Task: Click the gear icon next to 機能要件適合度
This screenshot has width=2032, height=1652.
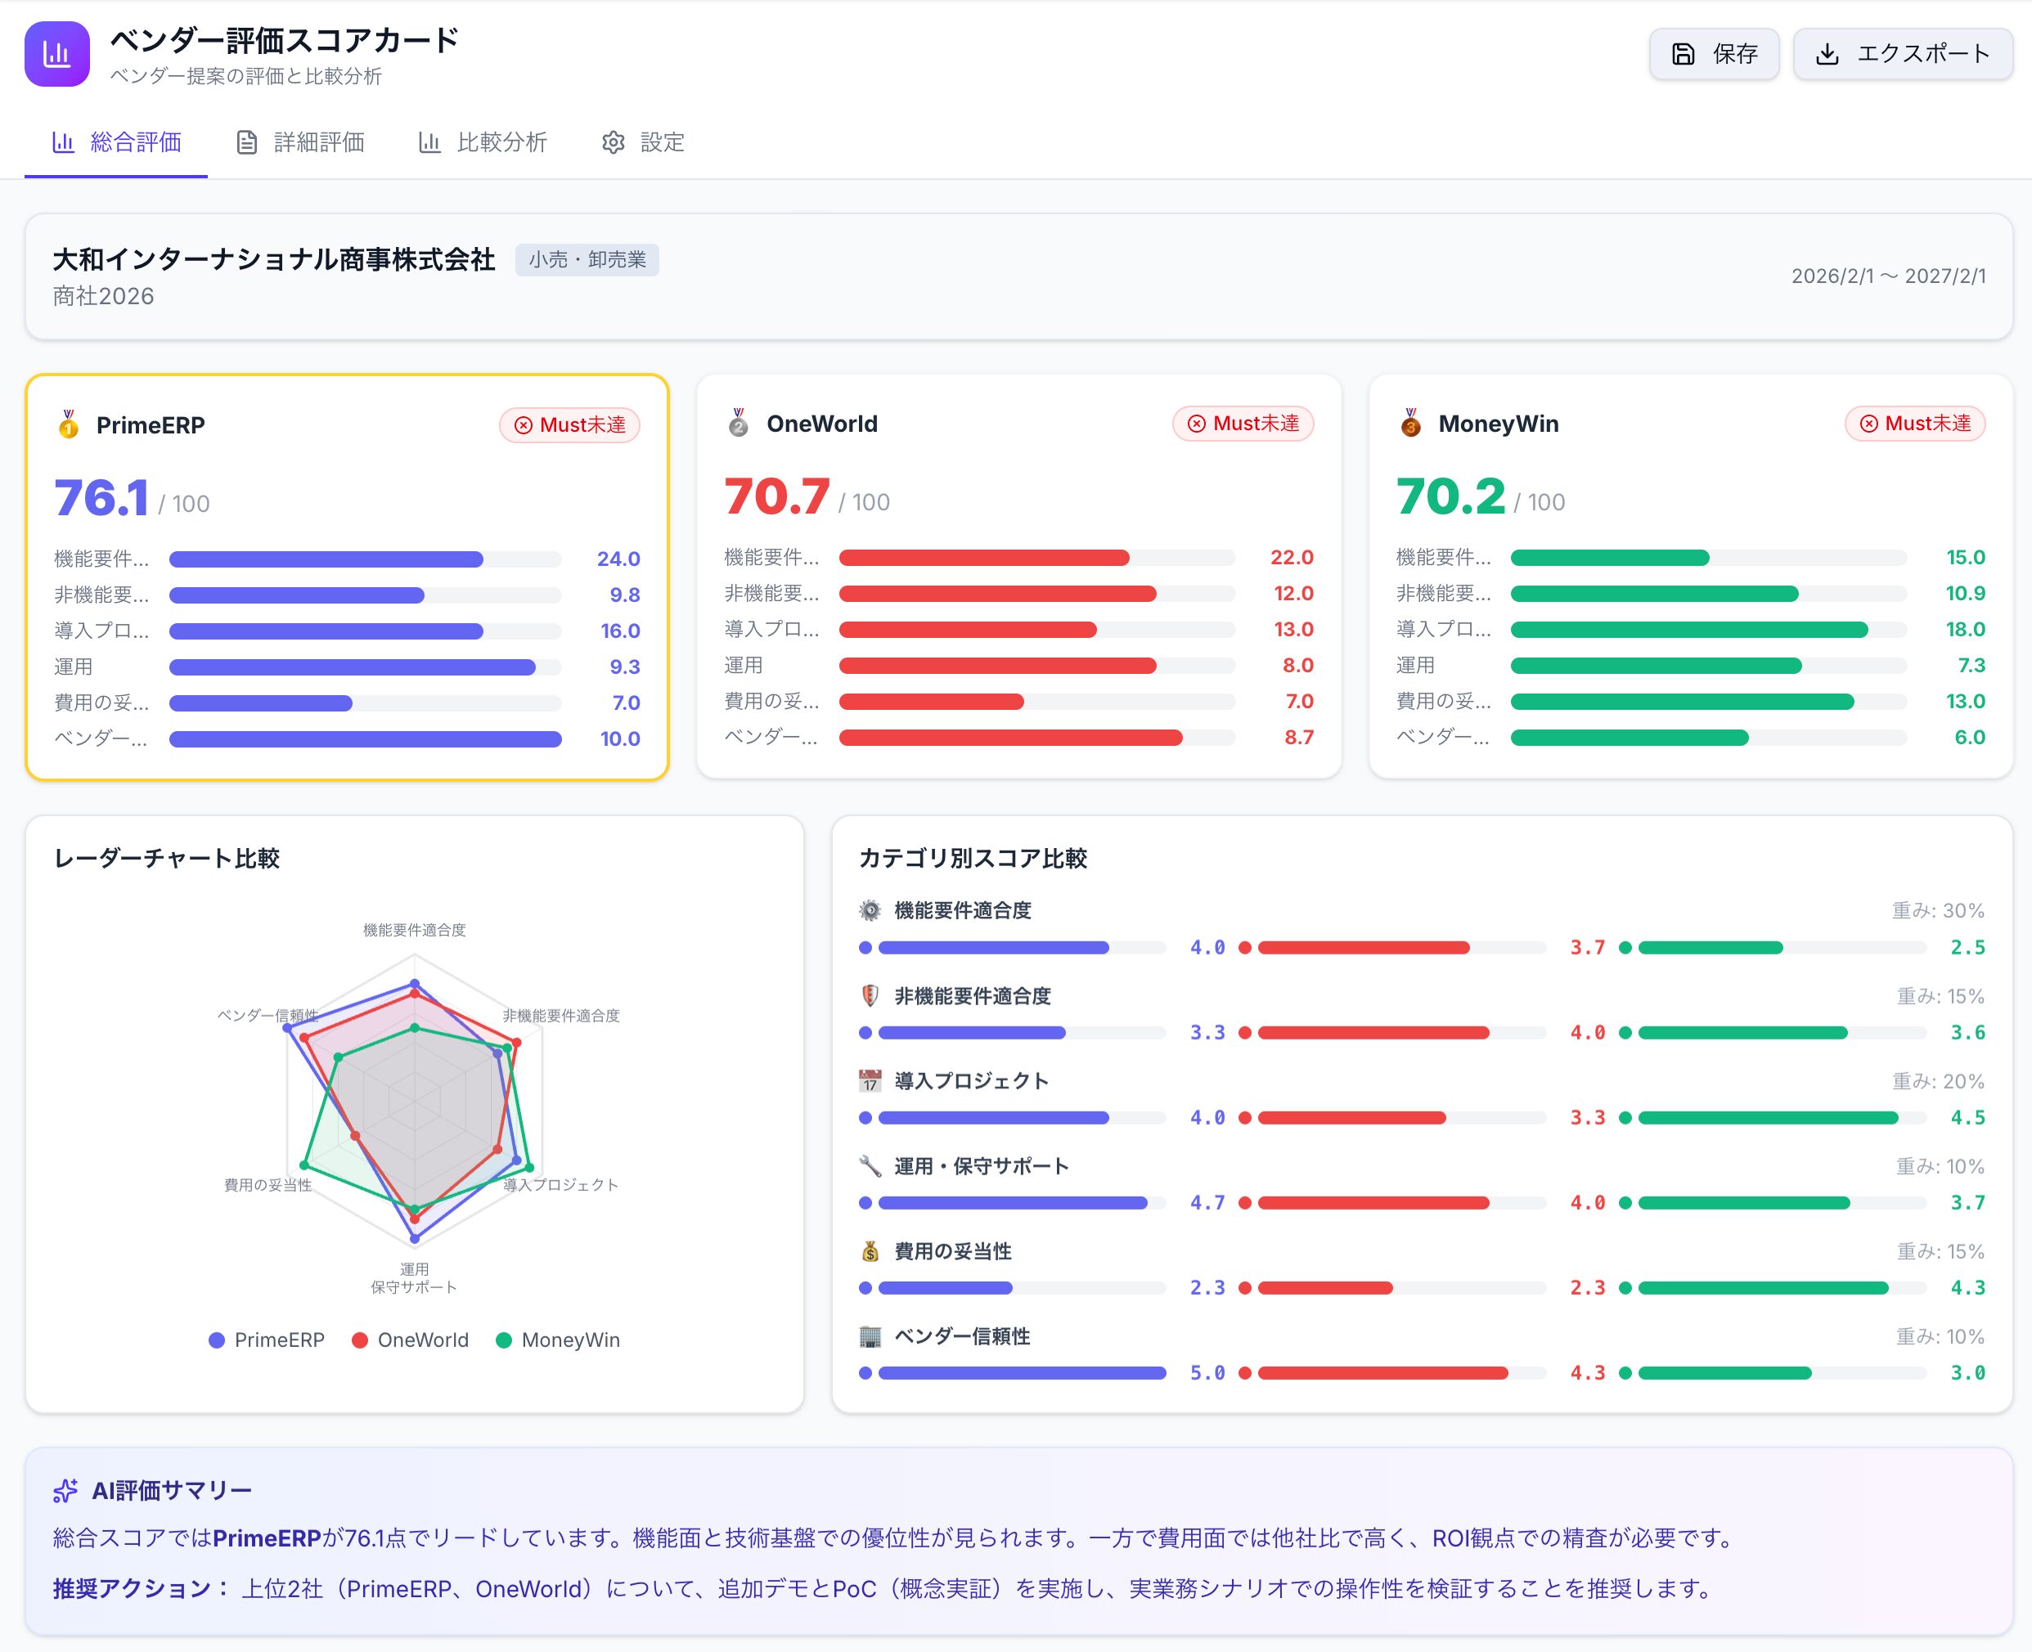Action: point(870,911)
